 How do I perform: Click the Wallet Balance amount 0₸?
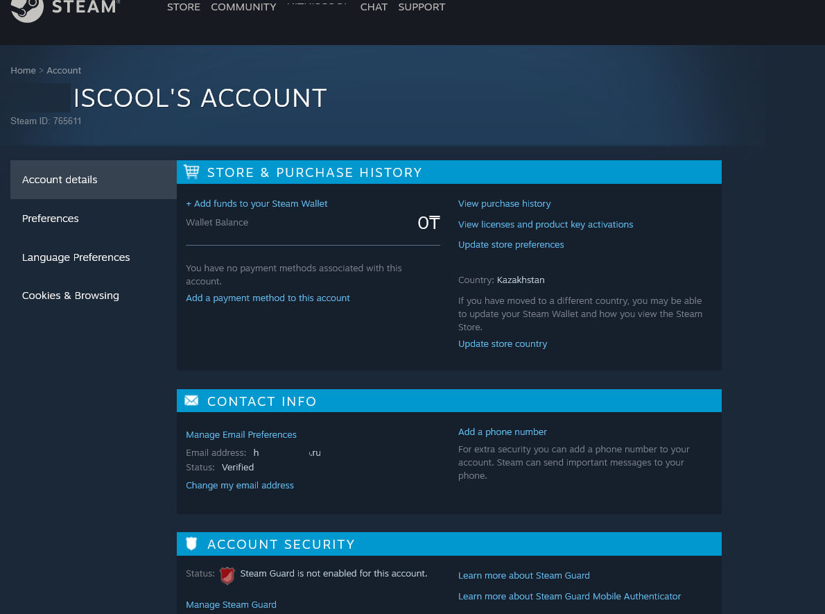429,223
